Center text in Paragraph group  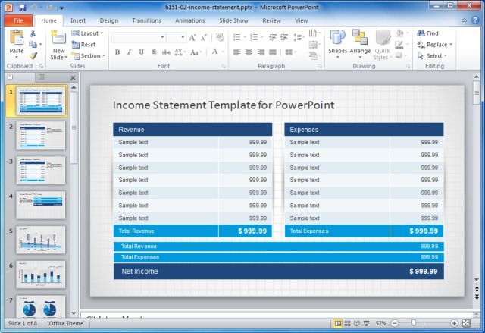coord(249,52)
